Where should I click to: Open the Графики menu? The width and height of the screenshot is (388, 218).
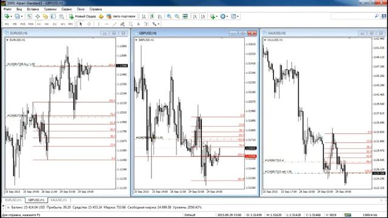[x=50, y=9]
